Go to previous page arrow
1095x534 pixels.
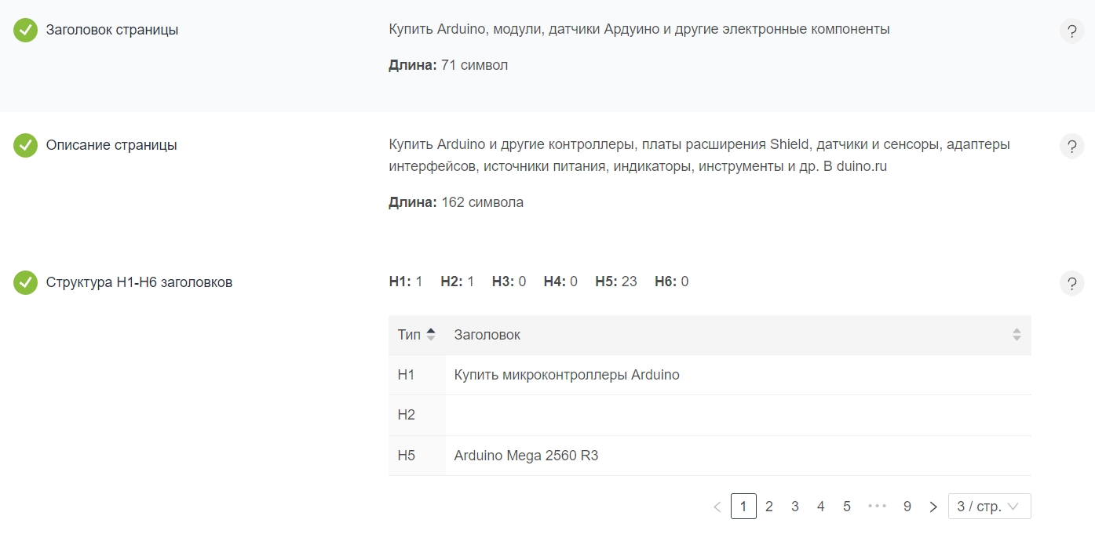coord(717,507)
